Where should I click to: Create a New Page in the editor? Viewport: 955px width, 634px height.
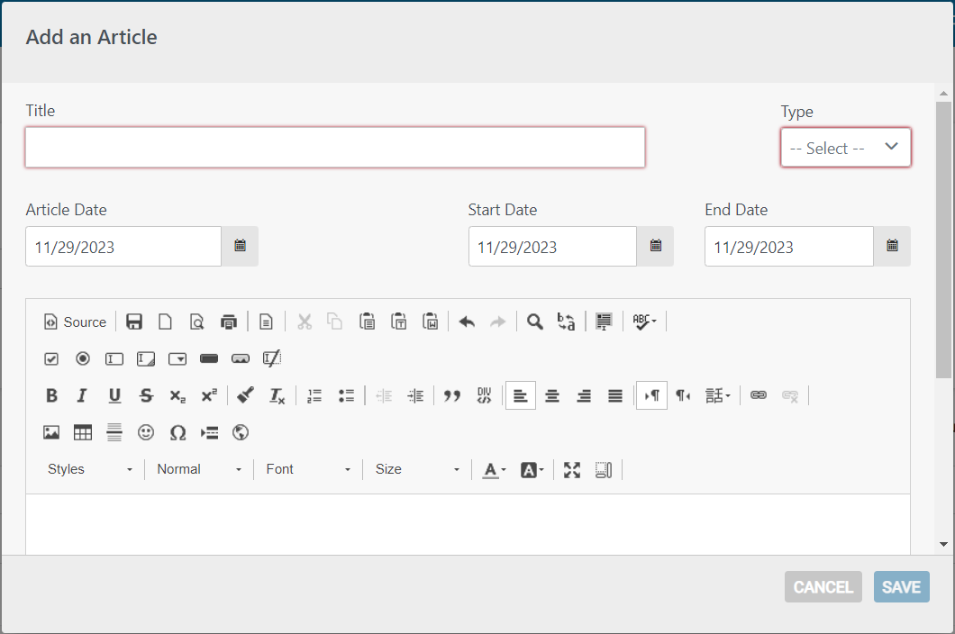165,322
